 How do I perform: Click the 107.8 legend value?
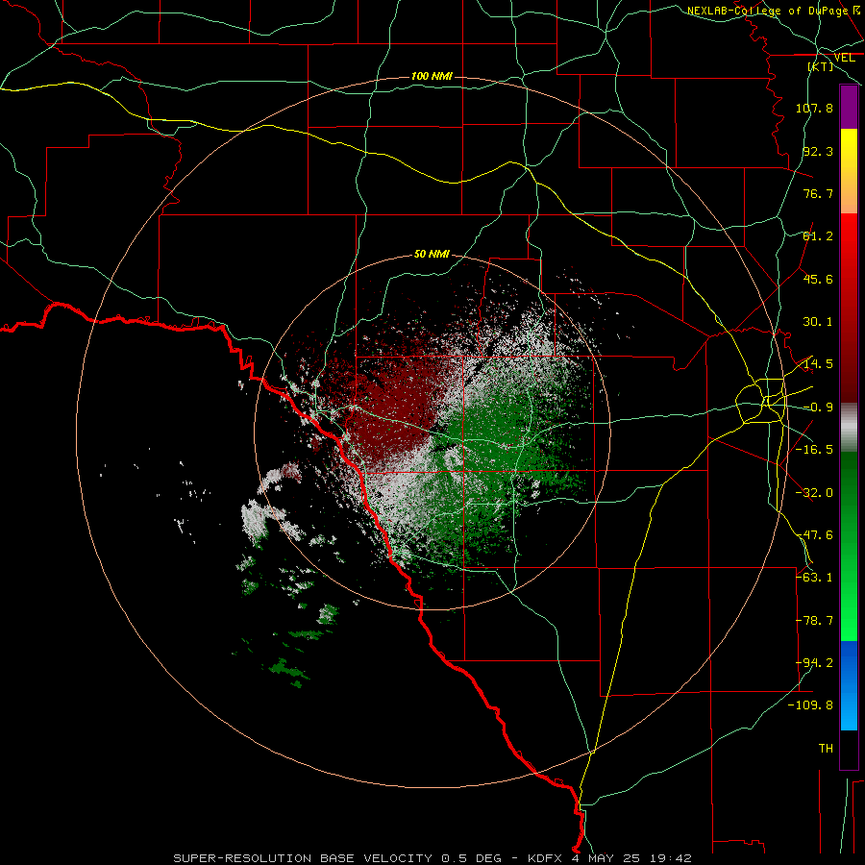click(x=814, y=108)
